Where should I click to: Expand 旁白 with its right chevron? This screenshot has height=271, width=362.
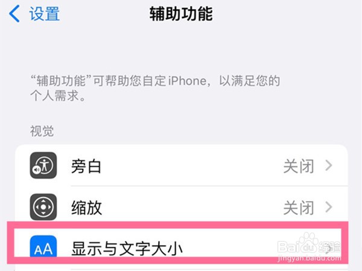329,166
